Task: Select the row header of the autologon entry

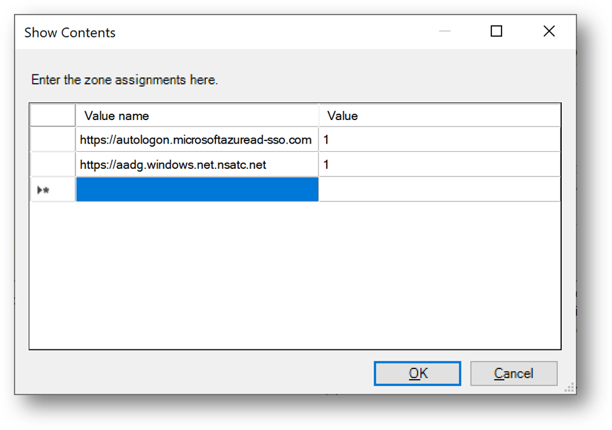Action: tap(53, 140)
